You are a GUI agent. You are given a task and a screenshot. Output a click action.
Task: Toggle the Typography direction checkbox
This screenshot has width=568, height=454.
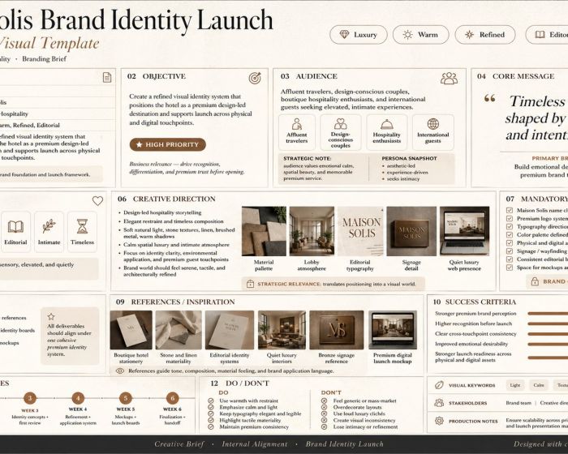510,226
